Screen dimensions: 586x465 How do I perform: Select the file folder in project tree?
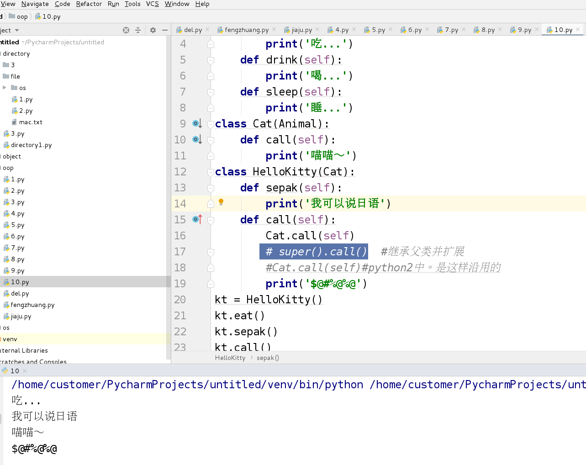coord(15,76)
